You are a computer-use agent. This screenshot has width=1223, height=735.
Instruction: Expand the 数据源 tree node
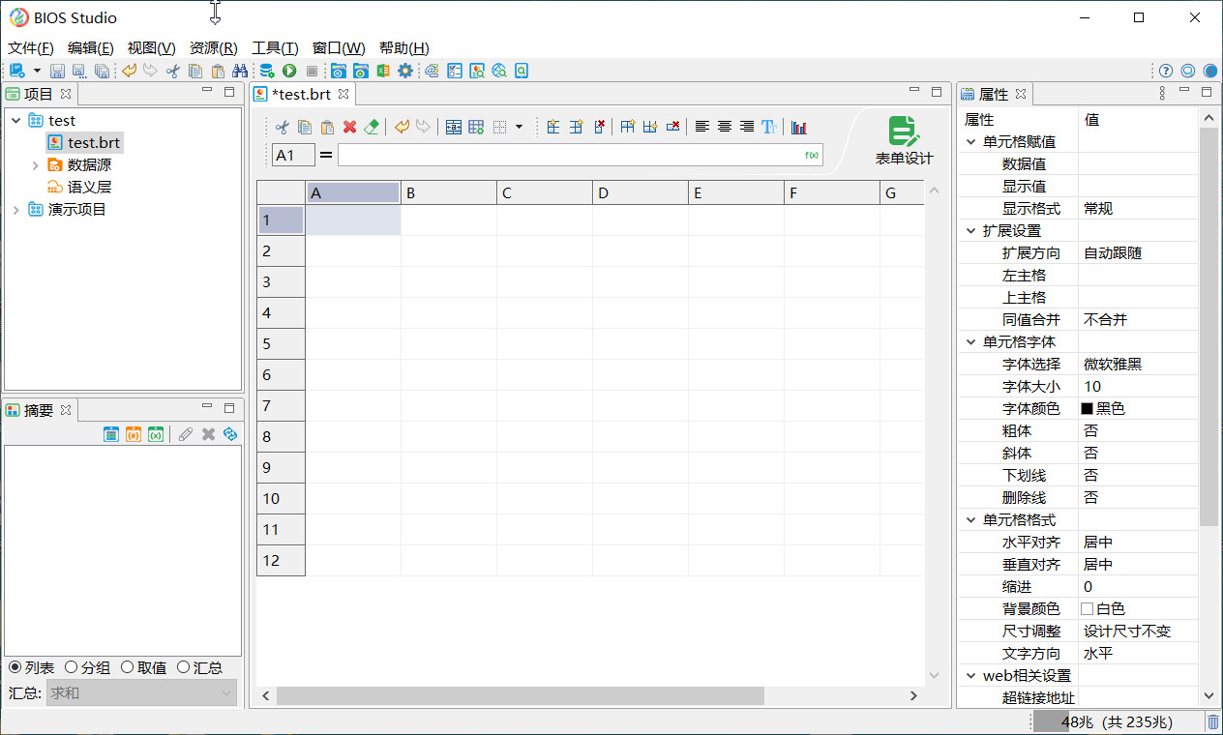click(36, 165)
